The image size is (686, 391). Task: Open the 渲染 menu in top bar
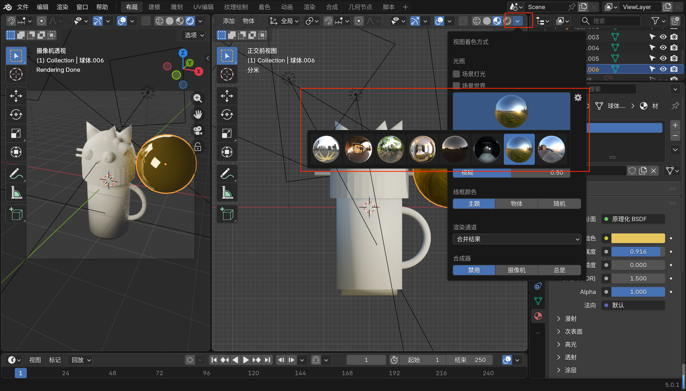pos(62,7)
